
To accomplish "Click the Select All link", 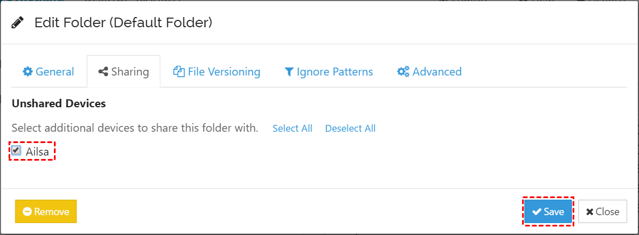I will coord(292,128).
